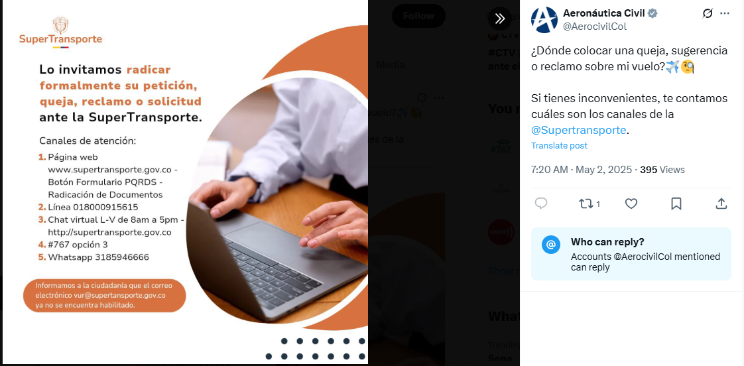
Task: Click Translate post
Action: point(559,146)
